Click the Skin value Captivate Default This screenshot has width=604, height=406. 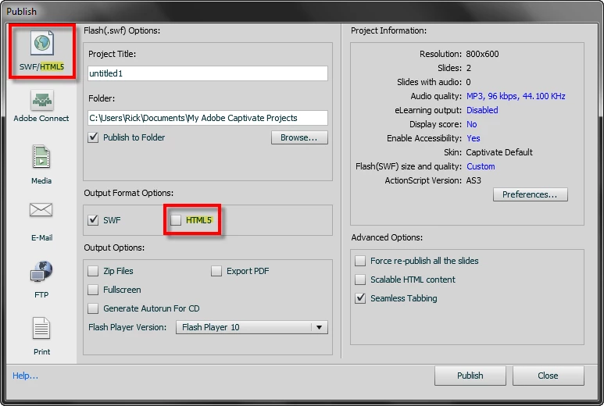pos(499,152)
